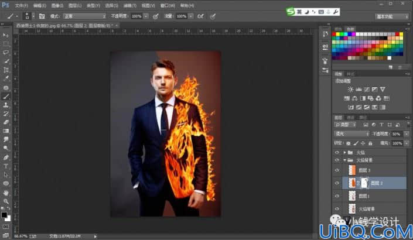Screen dimensions: 413x240
Task: Select the Move tool
Action: tap(6, 35)
